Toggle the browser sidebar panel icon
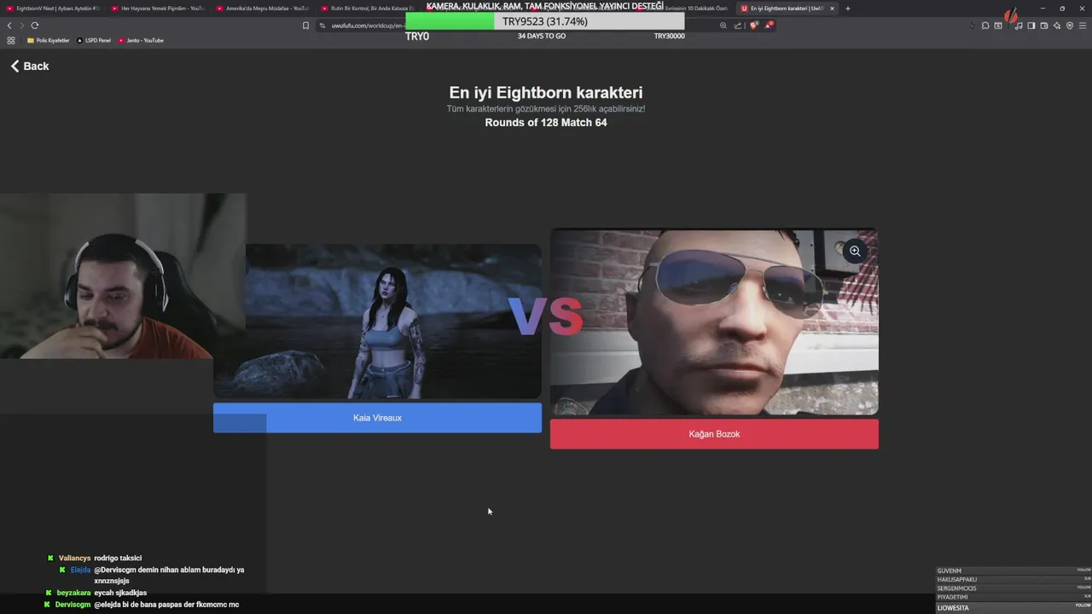This screenshot has height=614, width=1092. click(1031, 26)
